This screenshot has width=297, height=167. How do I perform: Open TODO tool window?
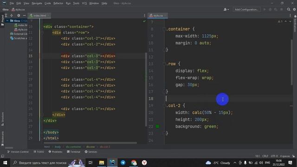[x=39, y=152]
